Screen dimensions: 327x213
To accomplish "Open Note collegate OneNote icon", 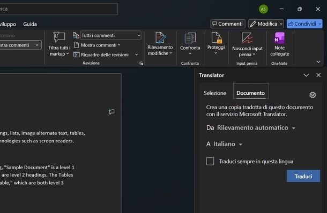I will coord(279,37).
